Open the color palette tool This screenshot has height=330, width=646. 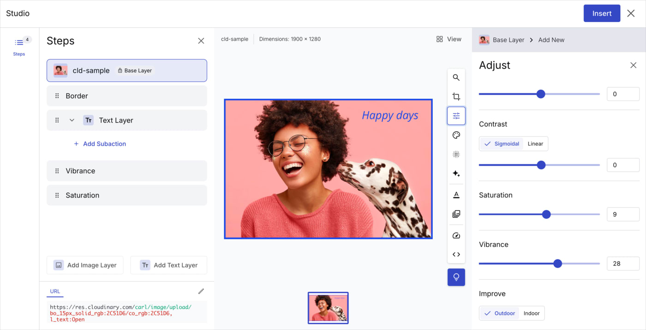pos(456,135)
